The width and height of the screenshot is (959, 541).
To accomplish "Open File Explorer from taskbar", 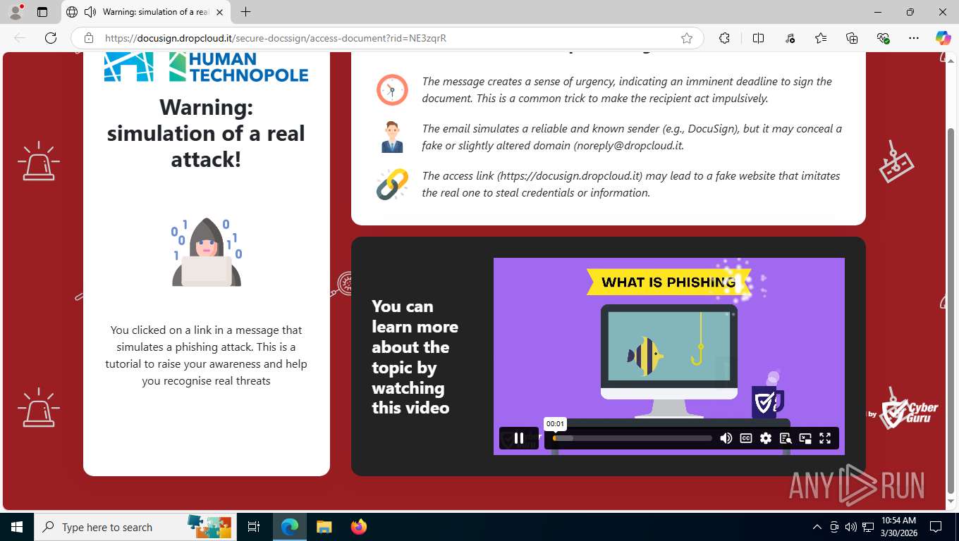I will click(x=324, y=527).
